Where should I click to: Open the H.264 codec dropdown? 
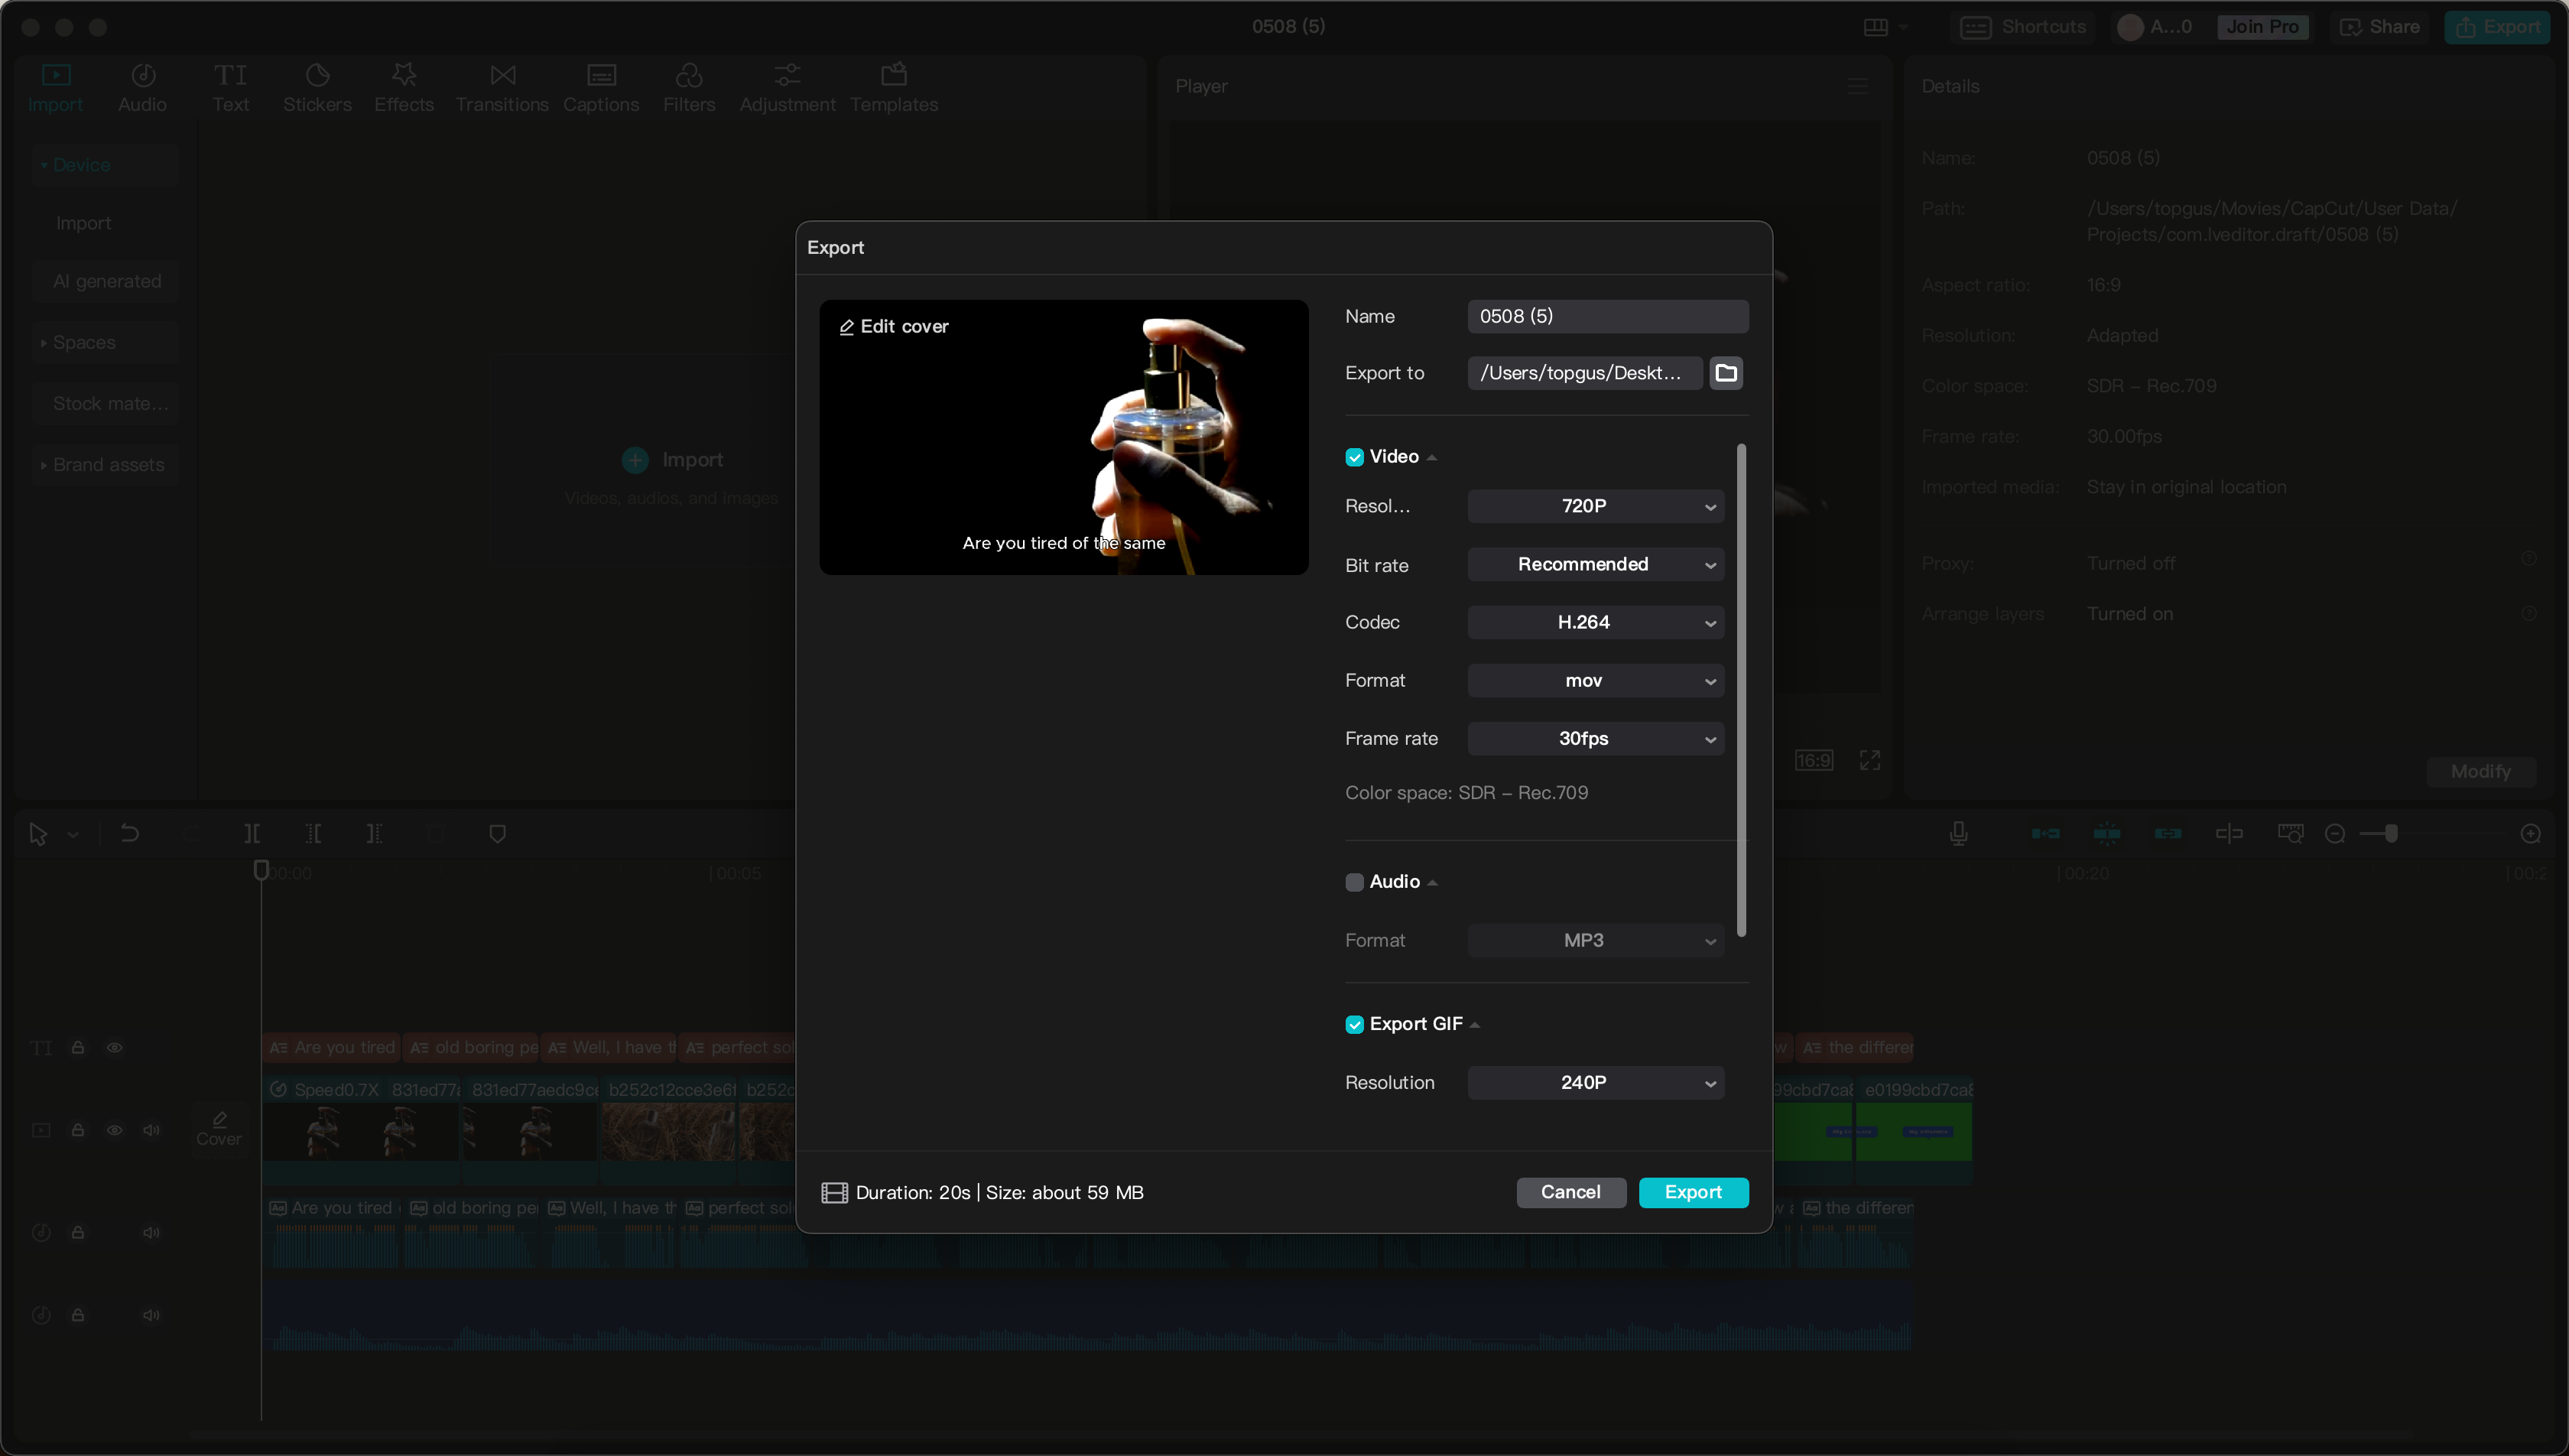[1594, 622]
